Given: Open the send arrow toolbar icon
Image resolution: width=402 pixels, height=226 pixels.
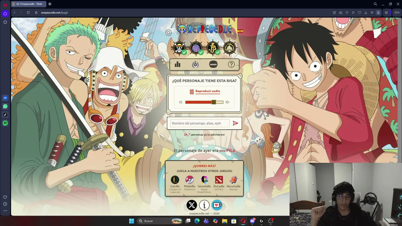Looking at the screenshot, I should 353,13.
